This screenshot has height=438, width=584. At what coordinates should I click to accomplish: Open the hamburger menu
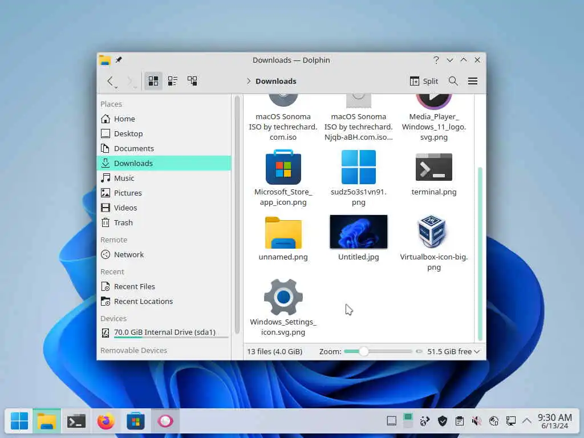473,81
